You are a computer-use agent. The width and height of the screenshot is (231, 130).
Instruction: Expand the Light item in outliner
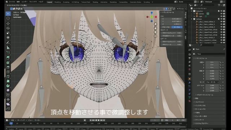pos(194,16)
